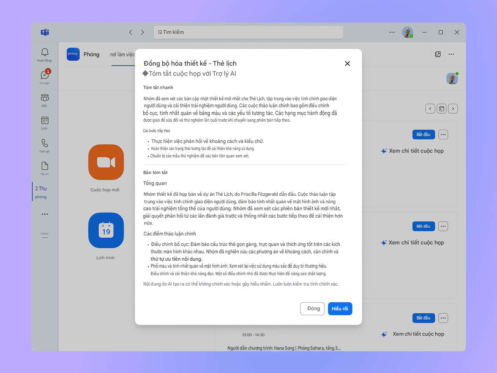Click the Đóng button
497x373 pixels.
[313, 309]
